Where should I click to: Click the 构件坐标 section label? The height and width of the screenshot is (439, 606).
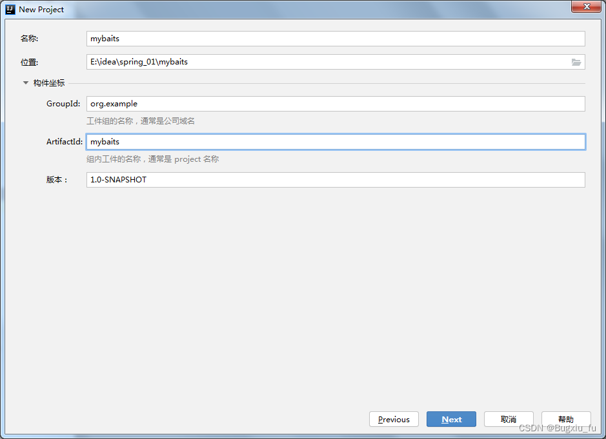(49, 83)
